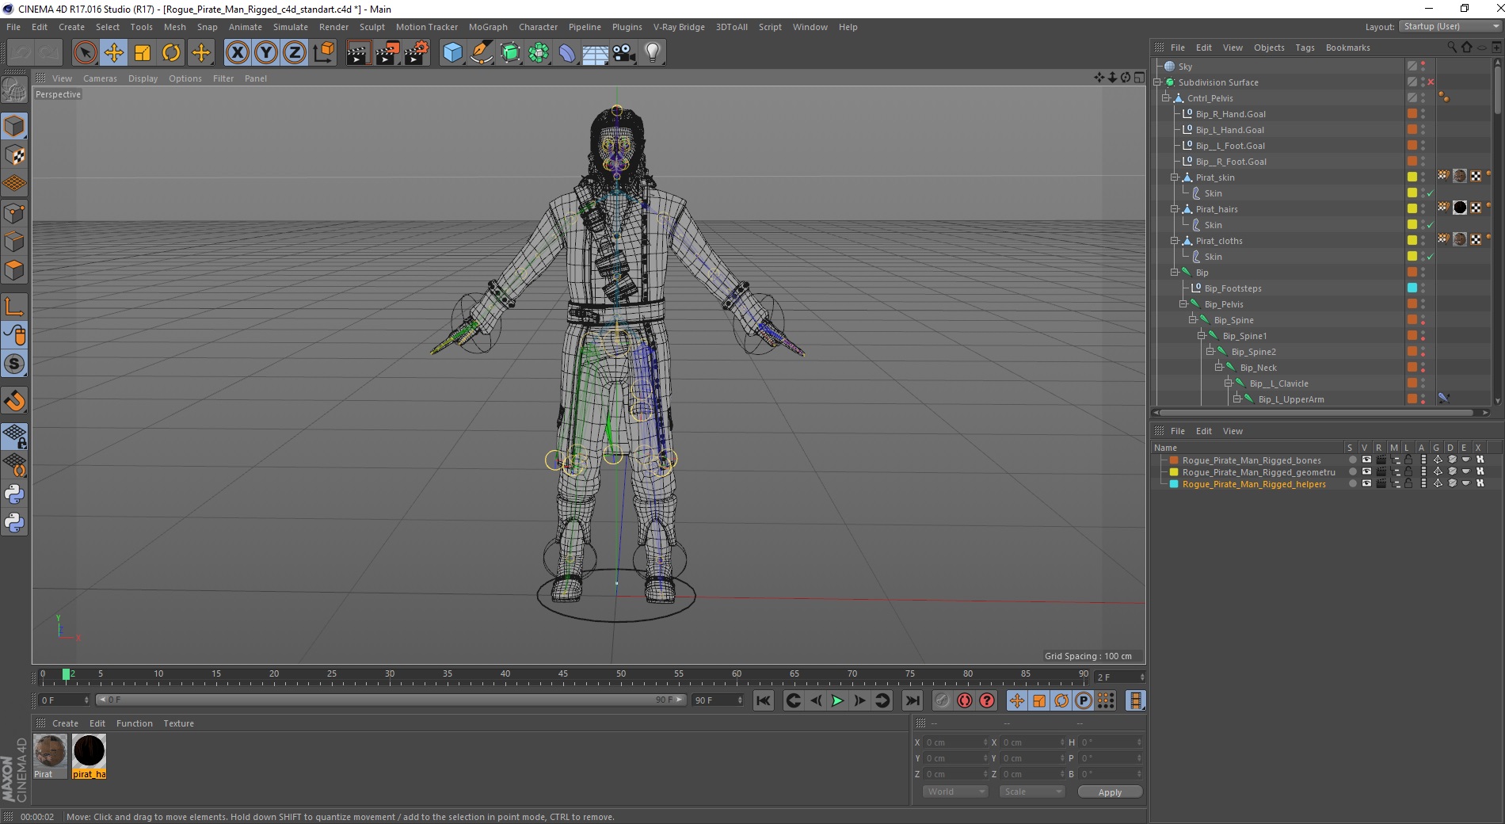Enable Axis mode L icon
The image size is (1505, 824).
coord(14,306)
